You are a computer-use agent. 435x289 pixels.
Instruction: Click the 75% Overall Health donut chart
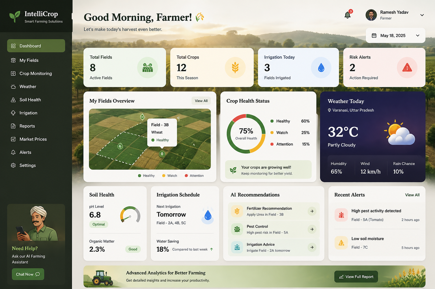(246, 134)
